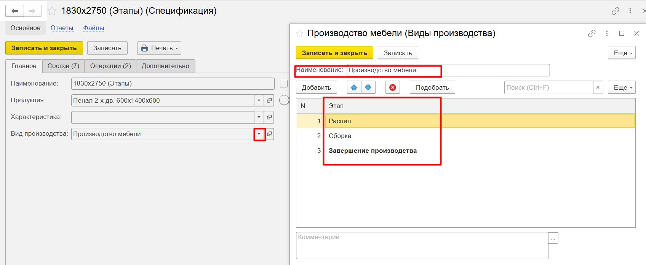
Task: Click the N column header
Action: click(310, 106)
